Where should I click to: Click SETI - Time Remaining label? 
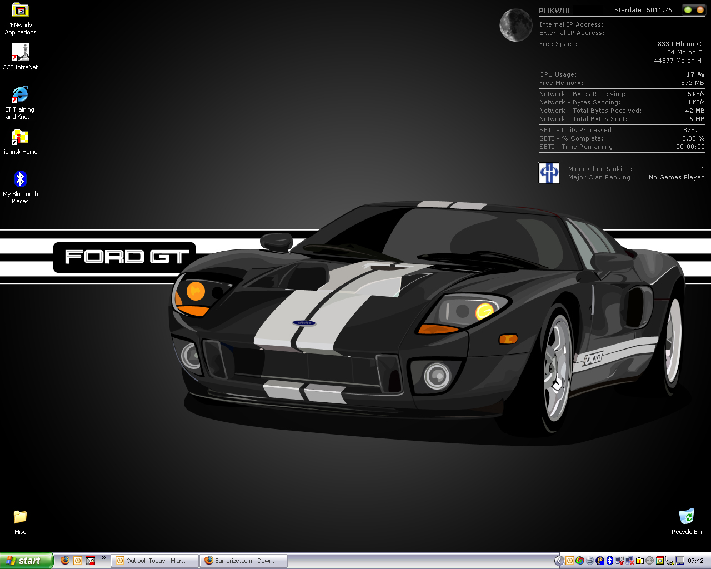tap(577, 147)
